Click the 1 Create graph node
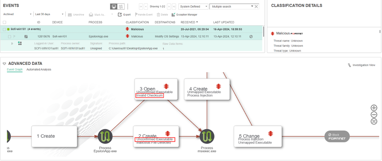This screenshot has height=161, width=382. [54, 136]
